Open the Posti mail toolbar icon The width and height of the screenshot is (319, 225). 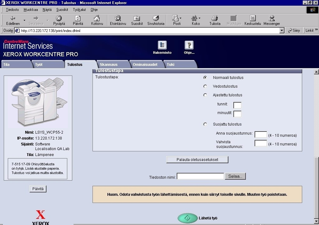pos(175,18)
